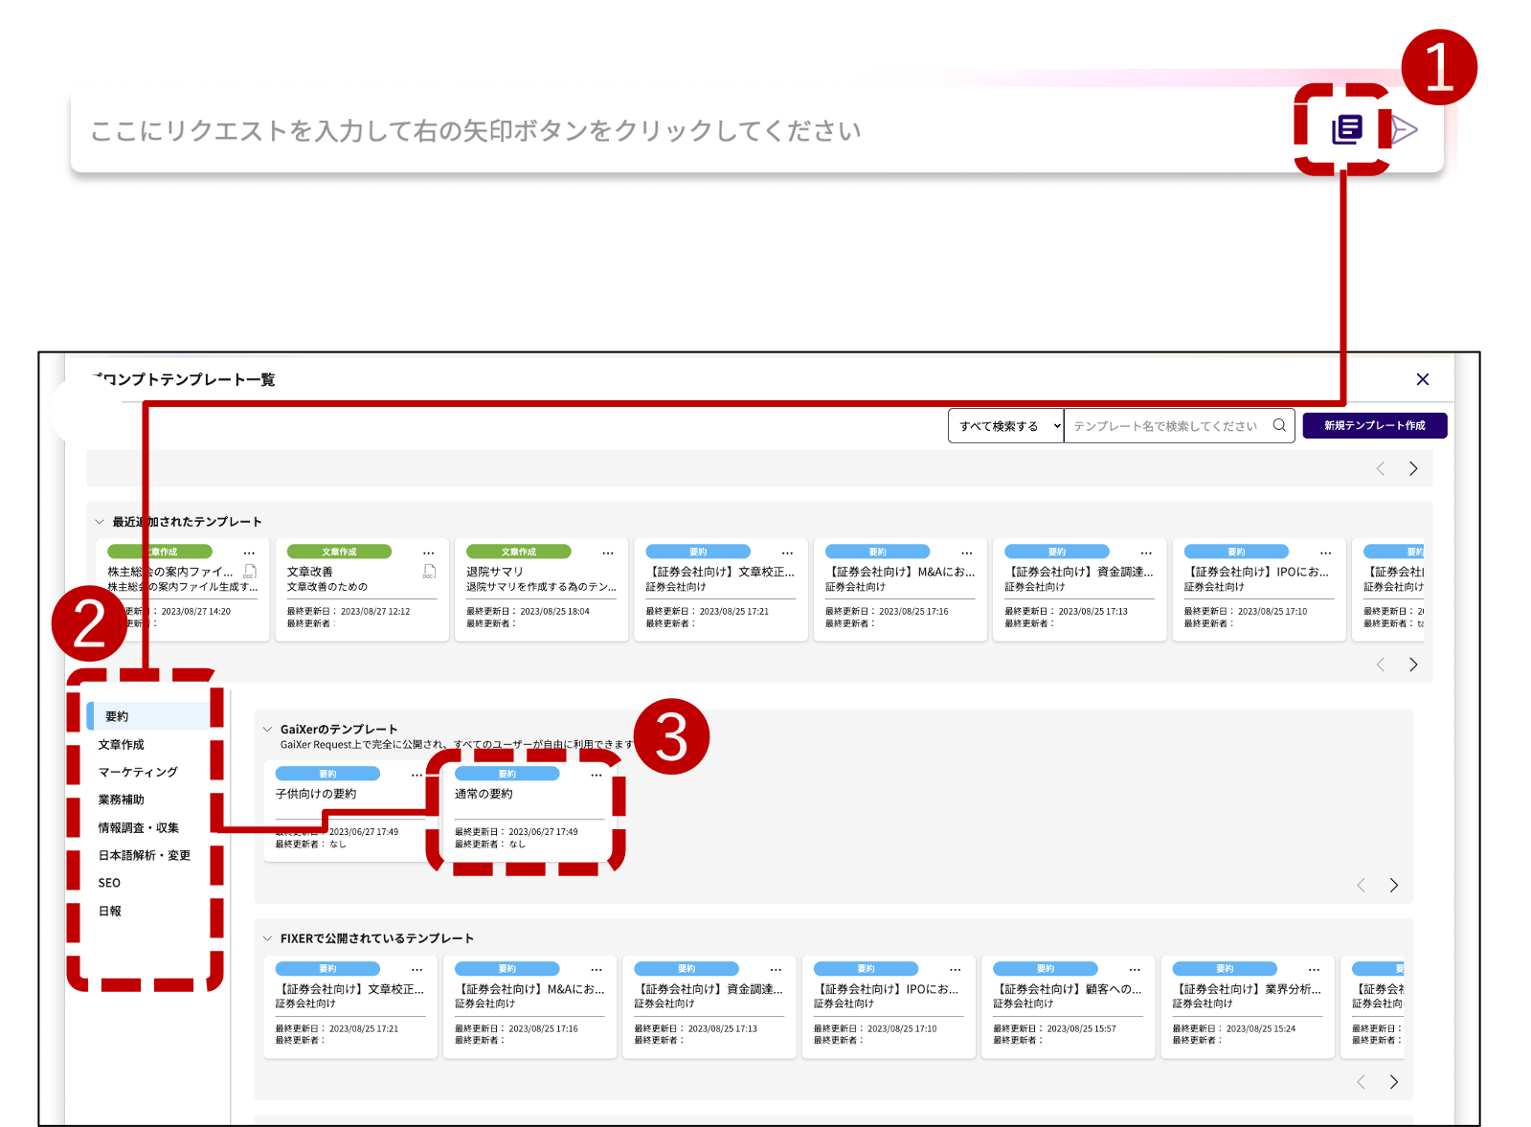The image size is (1531, 1127).
Task: Click the request input field
Action: pos(670,130)
